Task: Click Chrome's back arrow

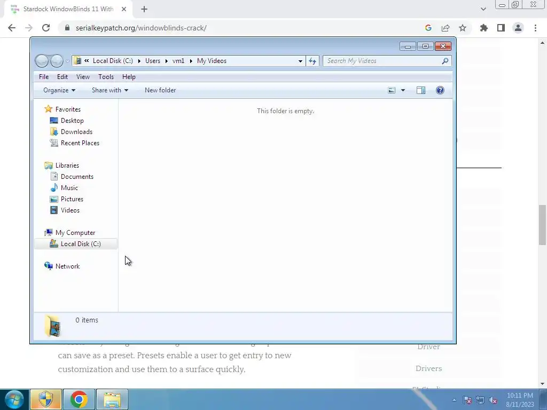Action: [x=12, y=28]
